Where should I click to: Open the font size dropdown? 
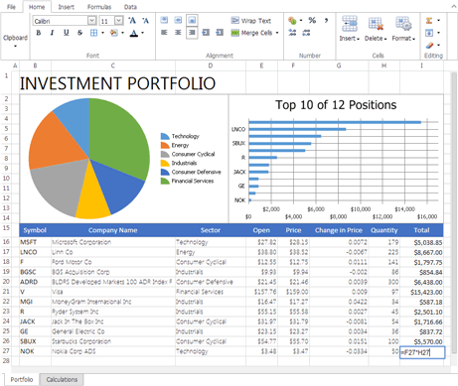[x=119, y=21]
